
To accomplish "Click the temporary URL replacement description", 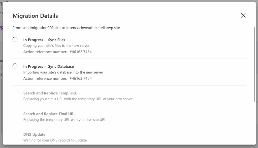I will point(78,99).
